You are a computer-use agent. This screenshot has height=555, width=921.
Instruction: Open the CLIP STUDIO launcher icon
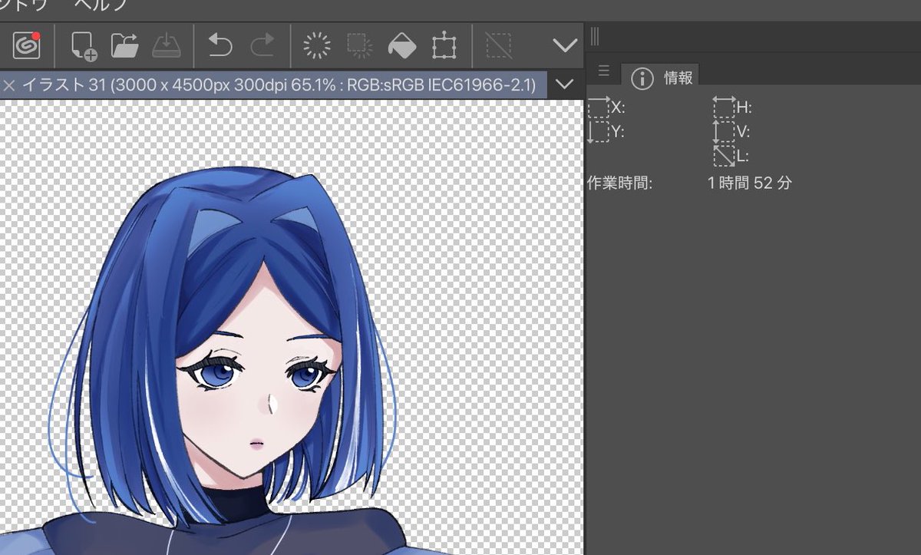click(x=25, y=45)
